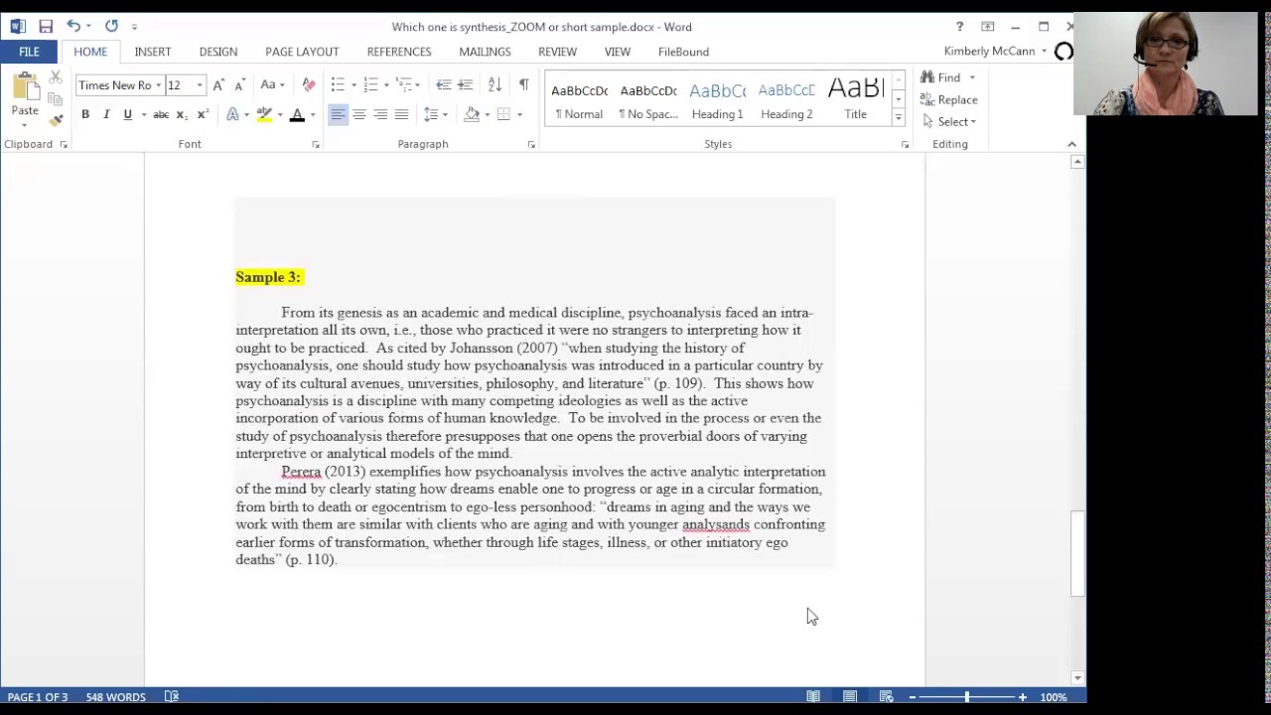Switch to the INSERT tab
This screenshot has width=1271, height=715.
click(153, 52)
